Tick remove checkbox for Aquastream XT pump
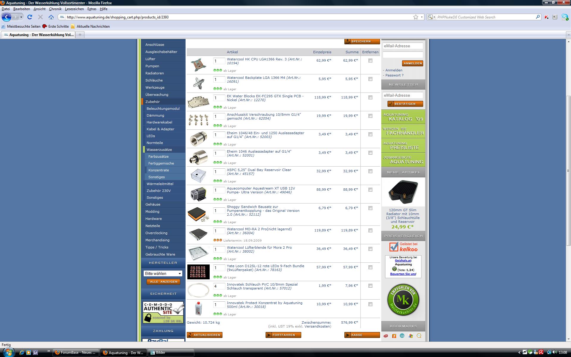Viewport: 571px width, 357px height. coord(370,190)
